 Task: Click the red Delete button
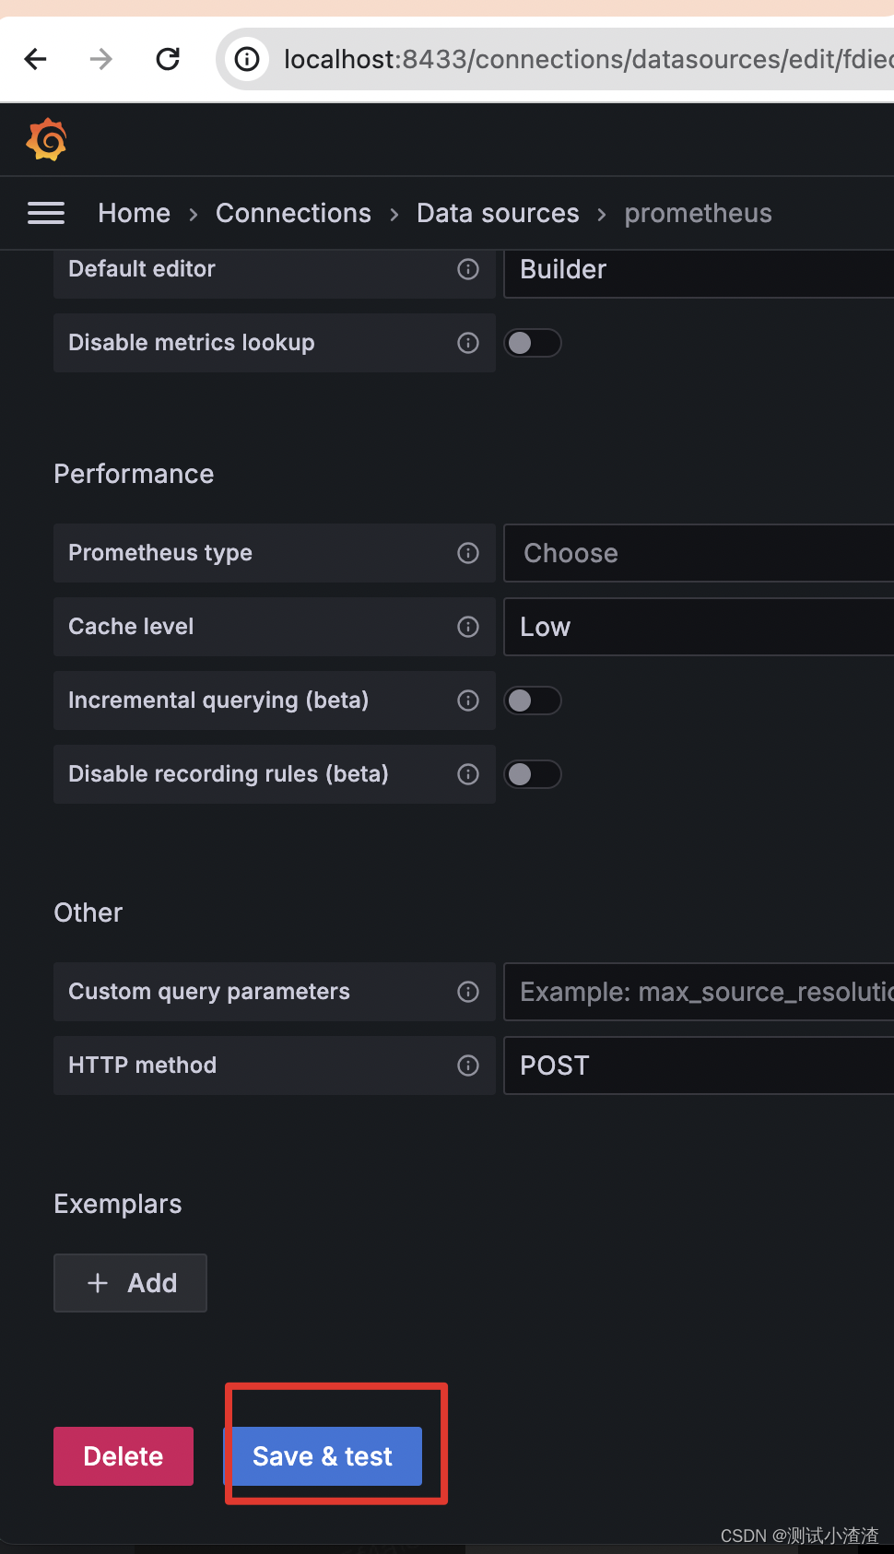pos(124,1456)
